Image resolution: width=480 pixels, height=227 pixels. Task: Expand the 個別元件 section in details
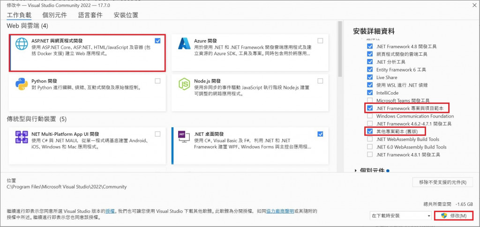[x=356, y=170]
